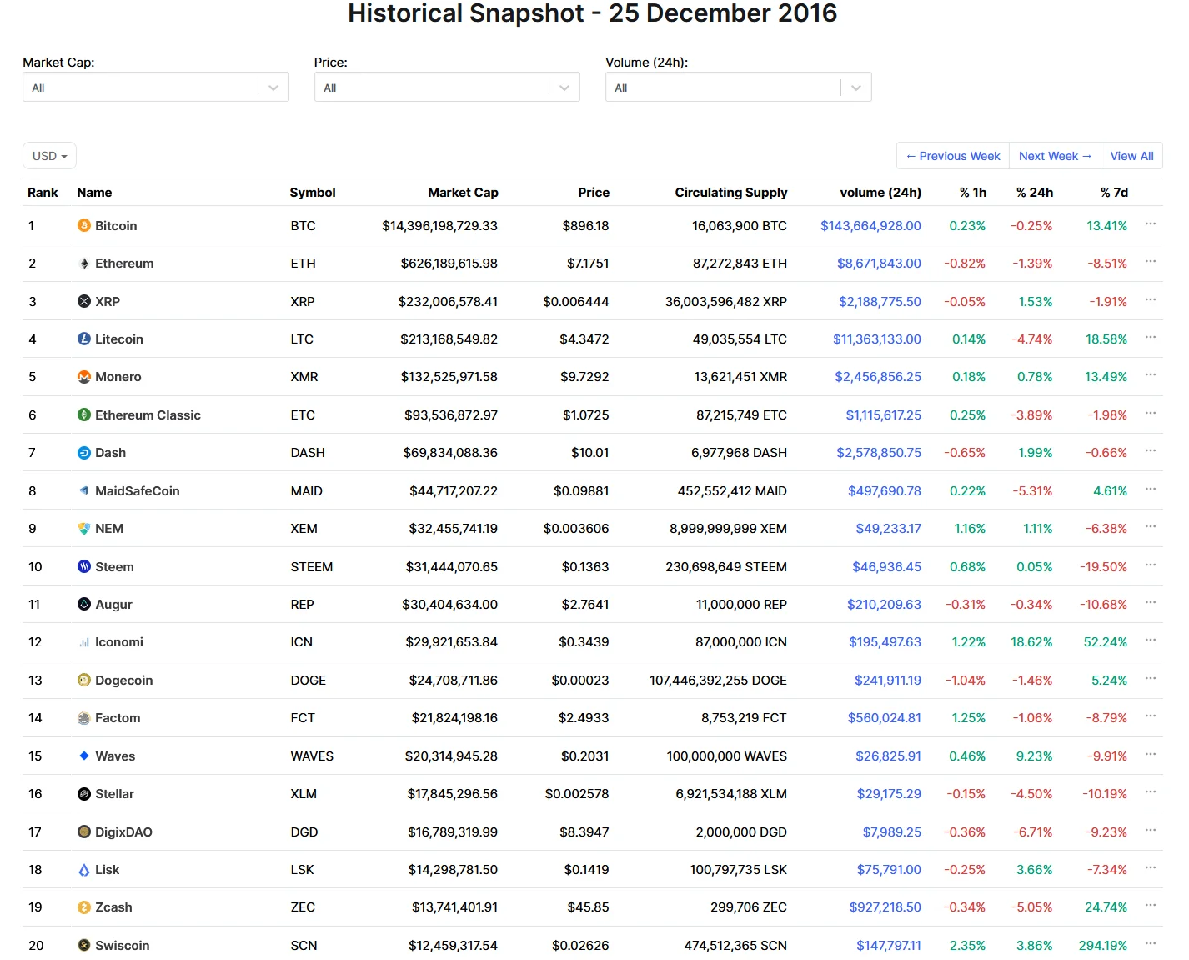Go to the Previous Week snapshot
The height and width of the screenshot is (960, 1189).
point(953,156)
